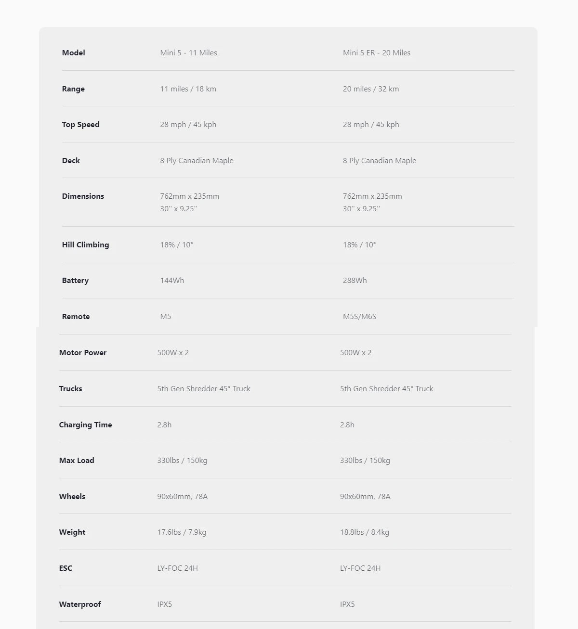Select the "Top Speed" row label
Screen dimensions: 578x629
point(80,125)
